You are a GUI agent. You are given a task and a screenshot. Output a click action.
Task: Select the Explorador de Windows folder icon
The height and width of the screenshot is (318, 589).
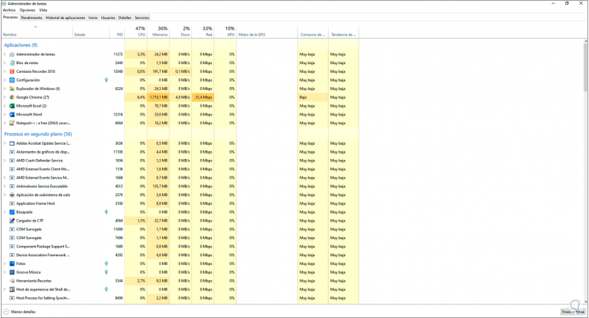[x=12, y=89]
